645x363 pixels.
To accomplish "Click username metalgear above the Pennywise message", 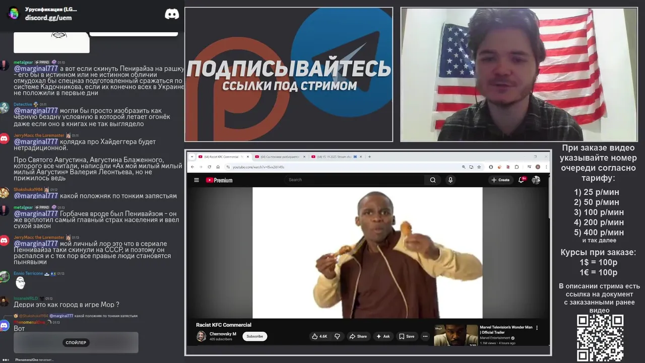I will [23, 63].
